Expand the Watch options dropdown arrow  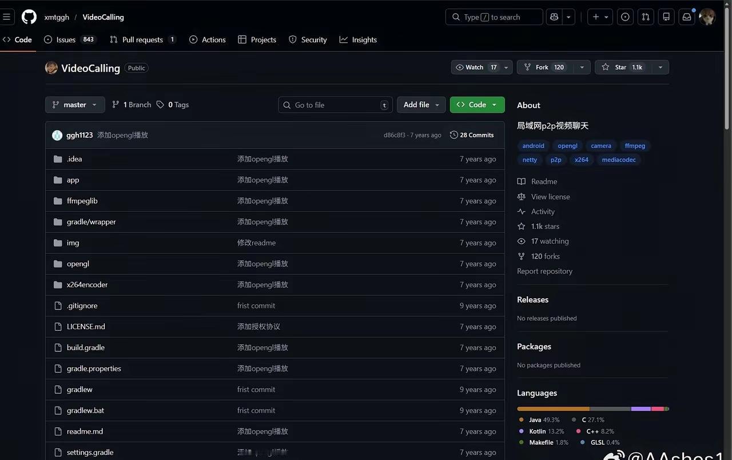[506, 67]
